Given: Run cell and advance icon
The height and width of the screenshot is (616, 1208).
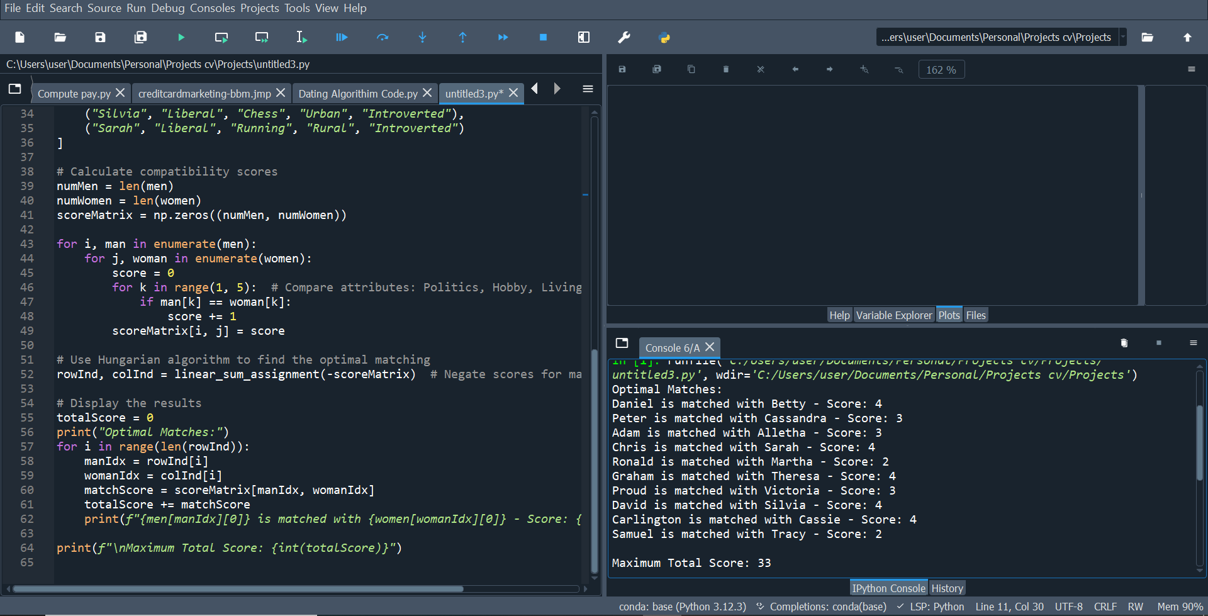Looking at the screenshot, I should point(262,37).
